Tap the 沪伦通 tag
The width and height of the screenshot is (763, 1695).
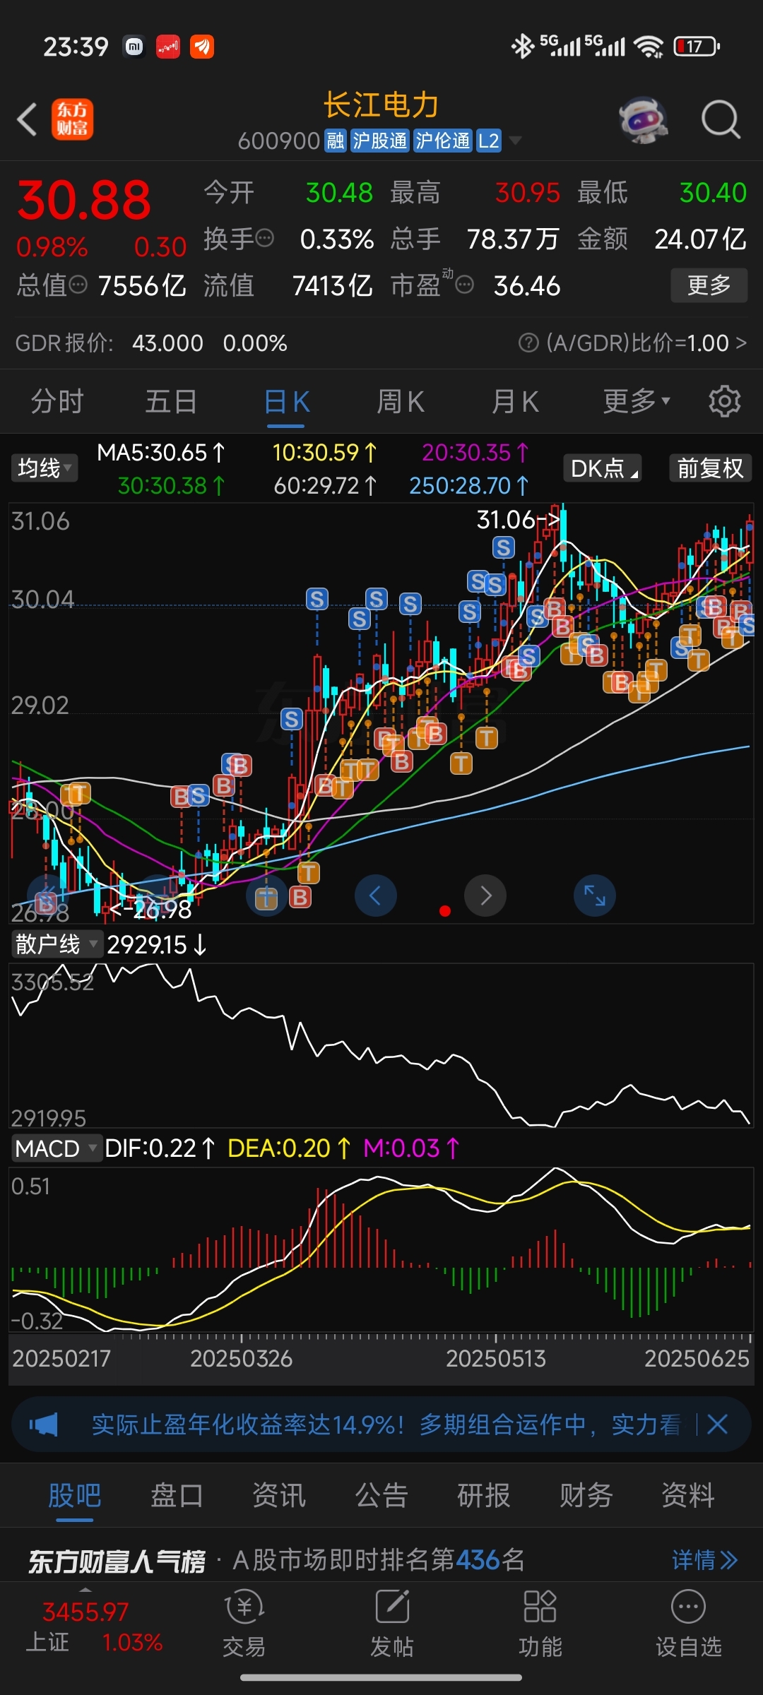442,141
